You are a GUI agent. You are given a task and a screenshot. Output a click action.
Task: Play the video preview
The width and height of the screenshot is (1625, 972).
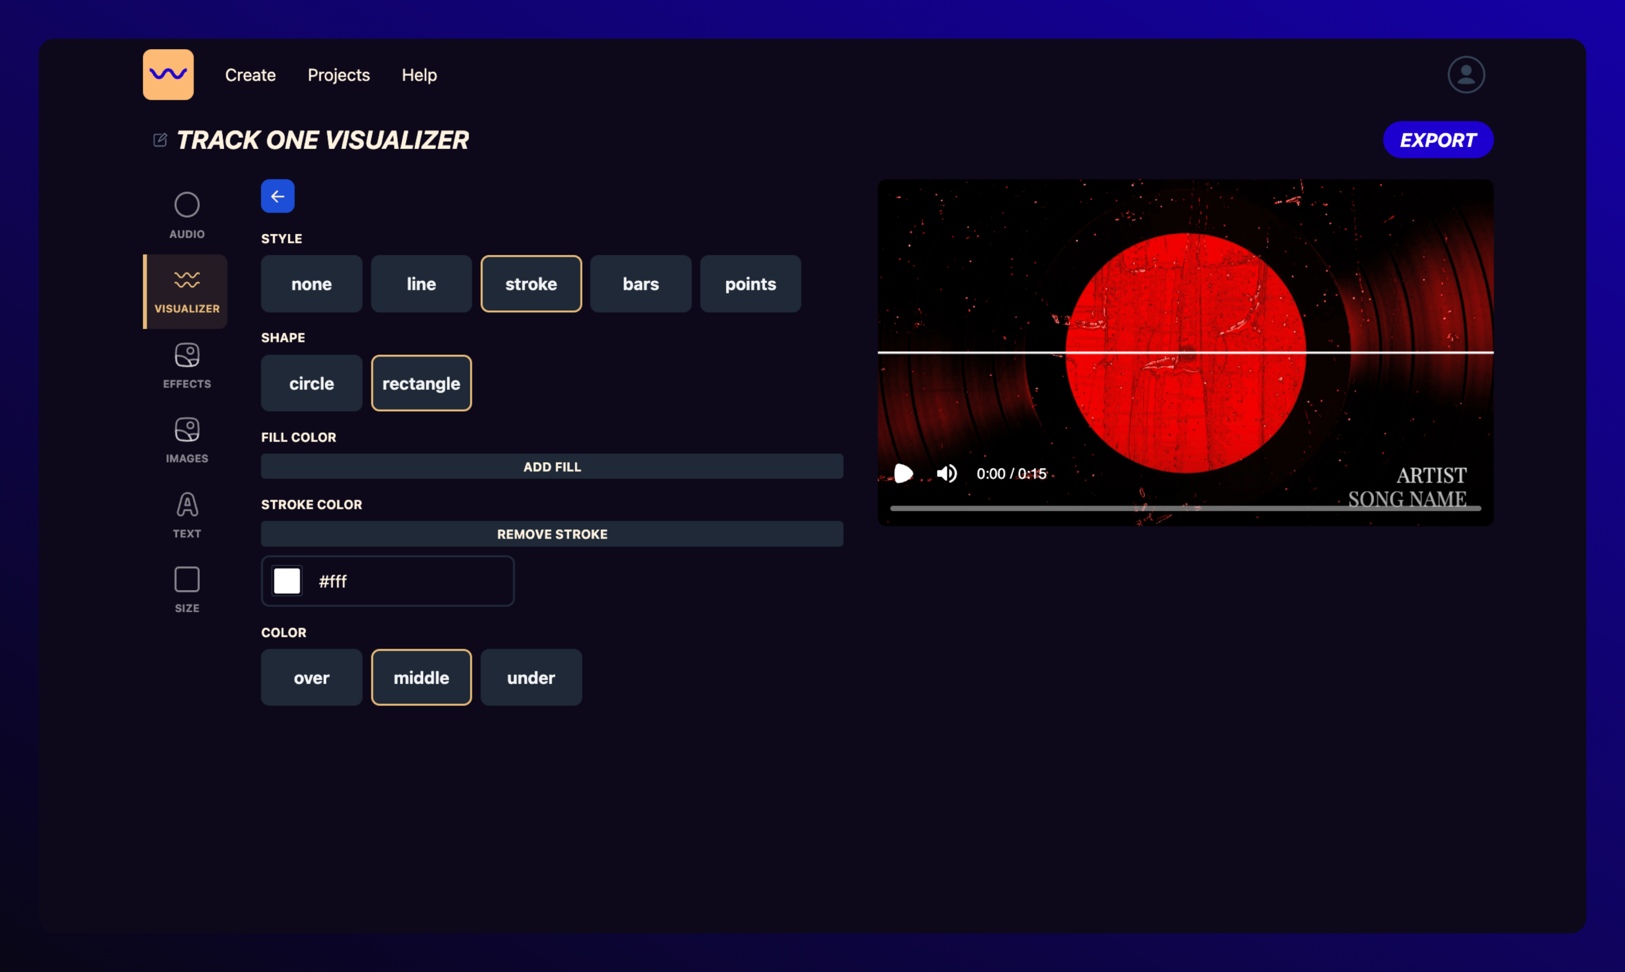pyautogui.click(x=903, y=473)
